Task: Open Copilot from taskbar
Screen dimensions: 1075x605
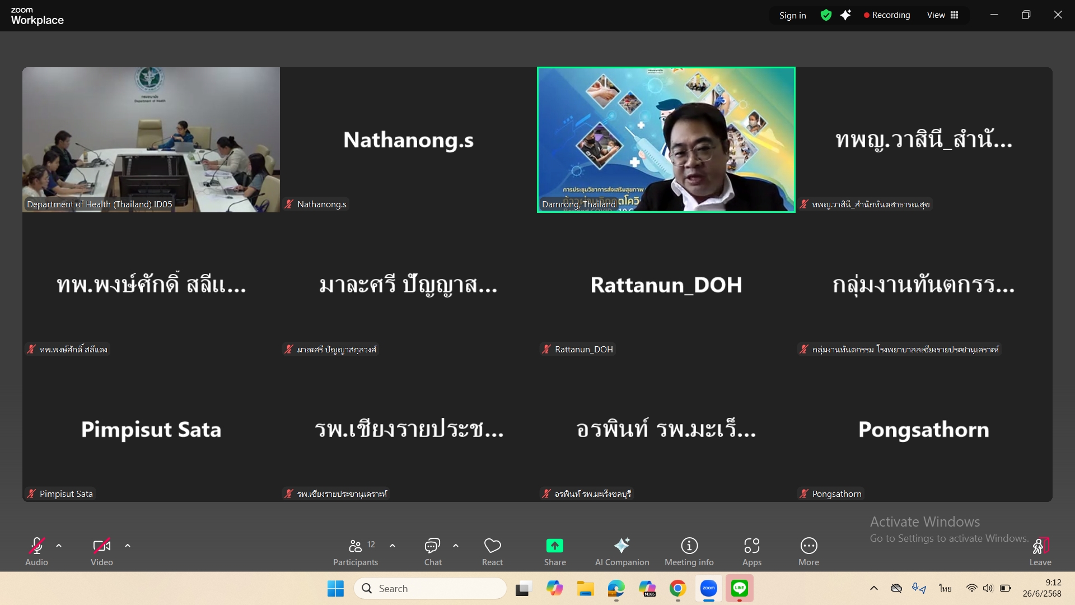Action: tap(555, 588)
